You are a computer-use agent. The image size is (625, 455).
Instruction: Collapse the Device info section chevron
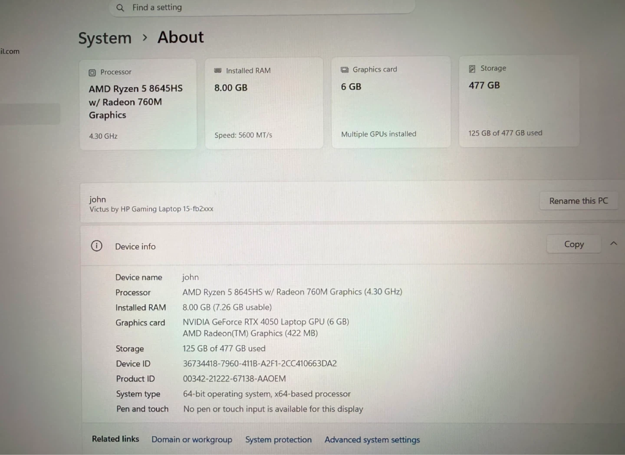tap(614, 244)
